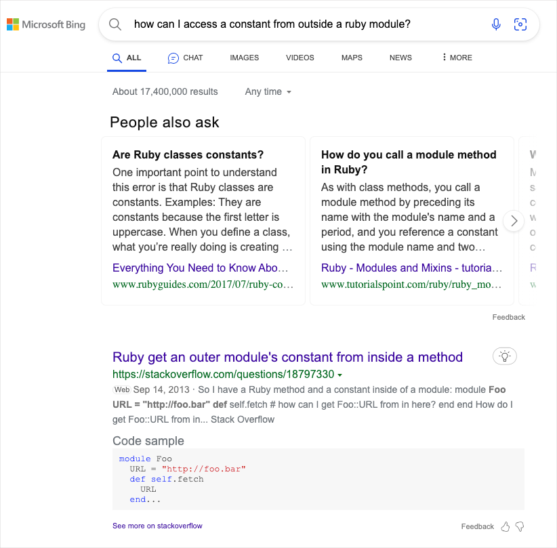Image resolution: width=557 pixels, height=548 pixels.
Task: Open 'How do you call a module method' question
Action: tap(409, 163)
